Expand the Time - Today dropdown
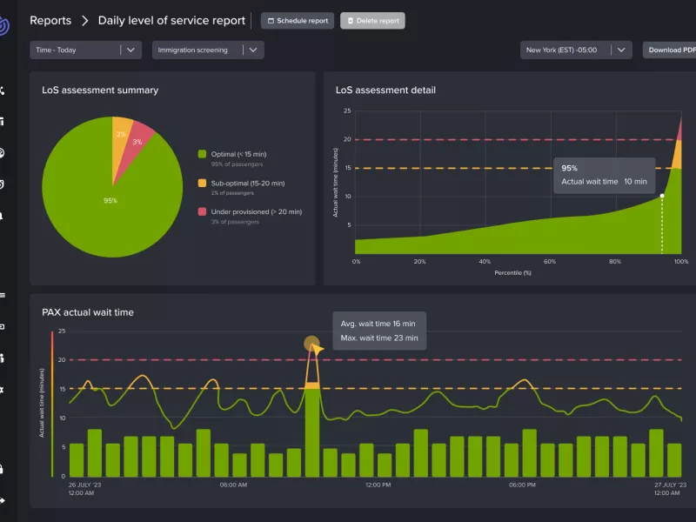The image size is (696, 522). [85, 50]
